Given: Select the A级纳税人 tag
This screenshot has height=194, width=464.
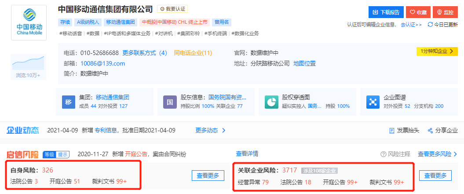Looking at the screenshot, I should [88, 22].
